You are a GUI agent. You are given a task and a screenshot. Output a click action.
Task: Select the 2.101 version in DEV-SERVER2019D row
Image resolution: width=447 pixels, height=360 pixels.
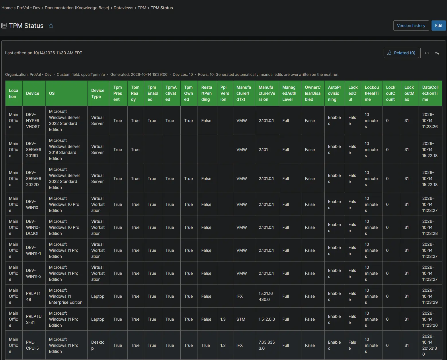267,150
